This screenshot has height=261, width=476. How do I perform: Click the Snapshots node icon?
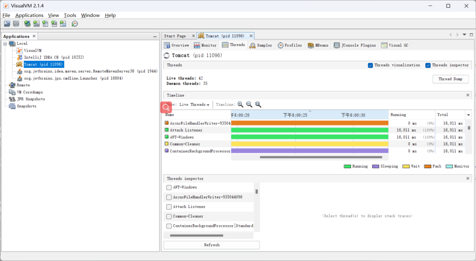(12, 106)
